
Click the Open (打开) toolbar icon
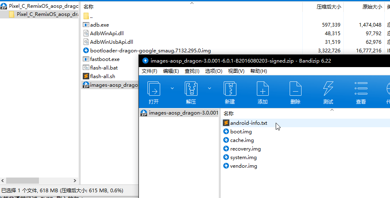[154, 89]
